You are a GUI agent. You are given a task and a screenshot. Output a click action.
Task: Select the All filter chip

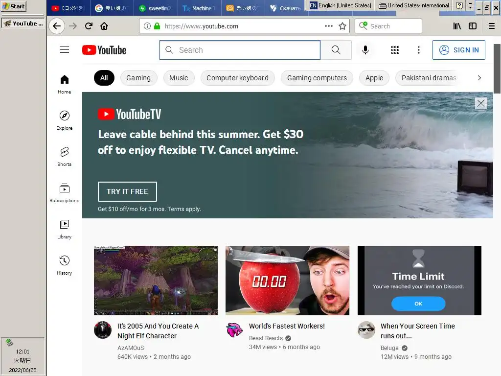pos(104,78)
